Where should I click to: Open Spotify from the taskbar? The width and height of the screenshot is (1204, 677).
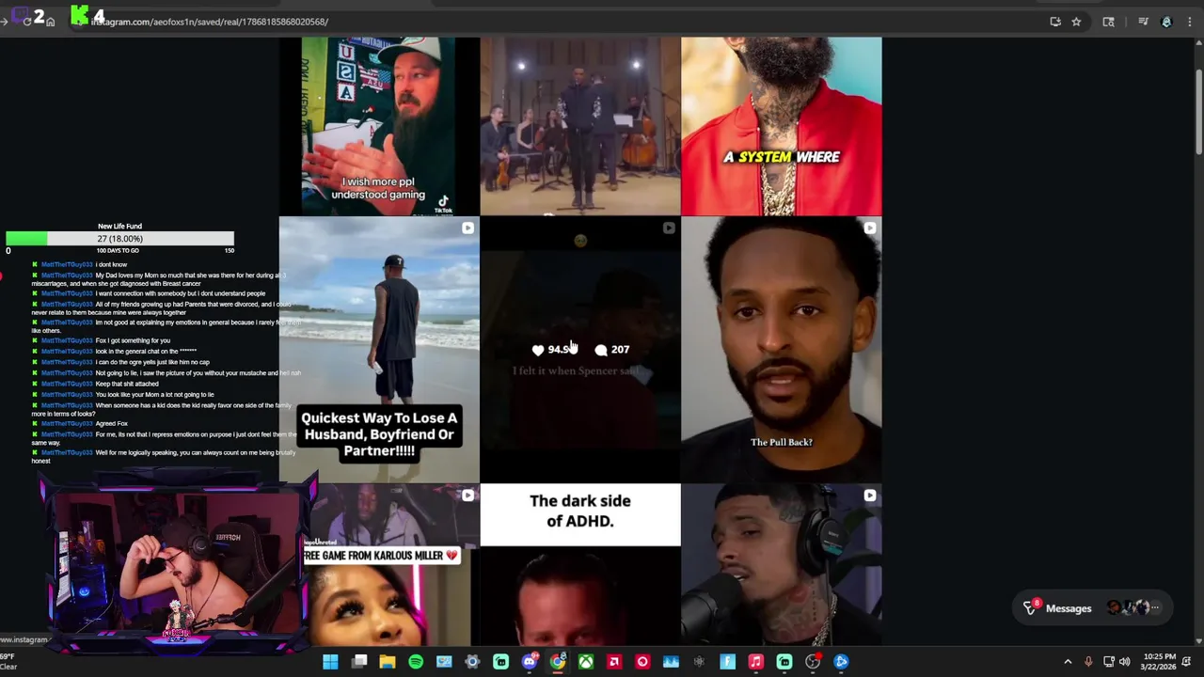416,662
